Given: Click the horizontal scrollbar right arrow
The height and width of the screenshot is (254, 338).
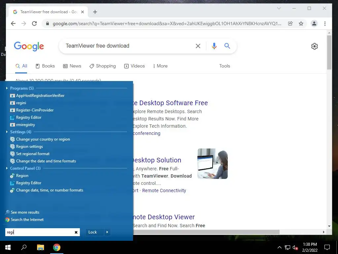Looking at the screenshot, I should [323, 232].
